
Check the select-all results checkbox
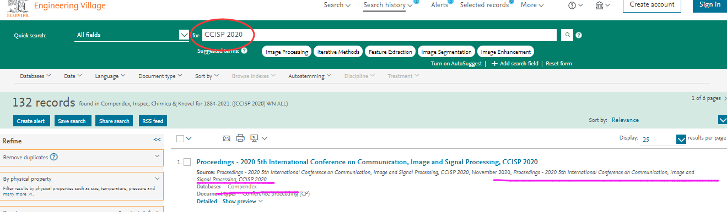click(x=180, y=138)
